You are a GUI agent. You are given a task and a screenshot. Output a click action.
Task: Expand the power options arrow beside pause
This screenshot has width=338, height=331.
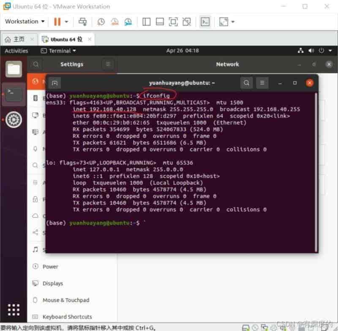(66, 22)
